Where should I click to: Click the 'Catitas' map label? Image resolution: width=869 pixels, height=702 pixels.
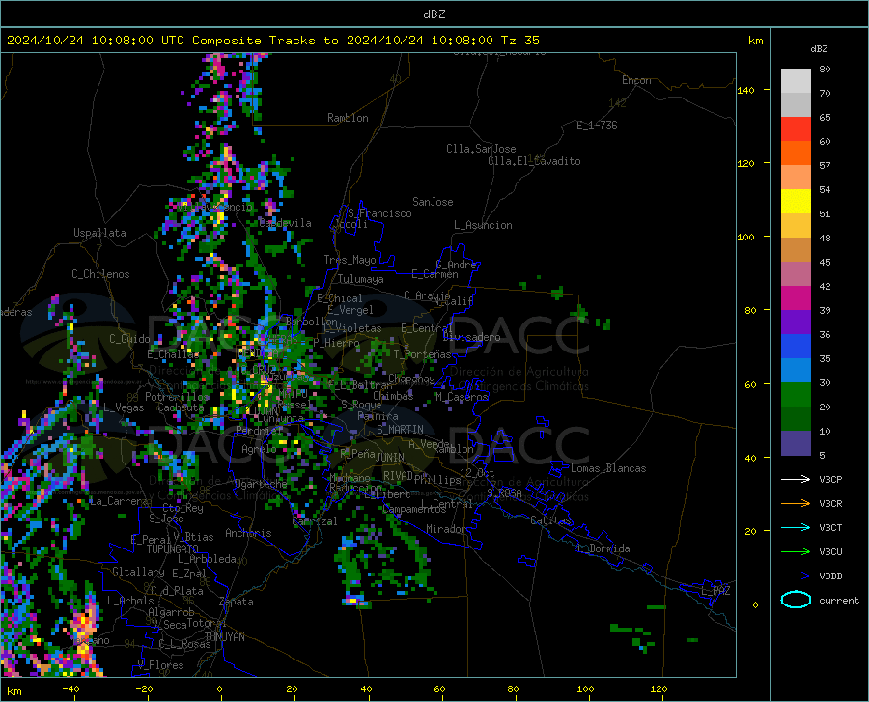[551, 520]
